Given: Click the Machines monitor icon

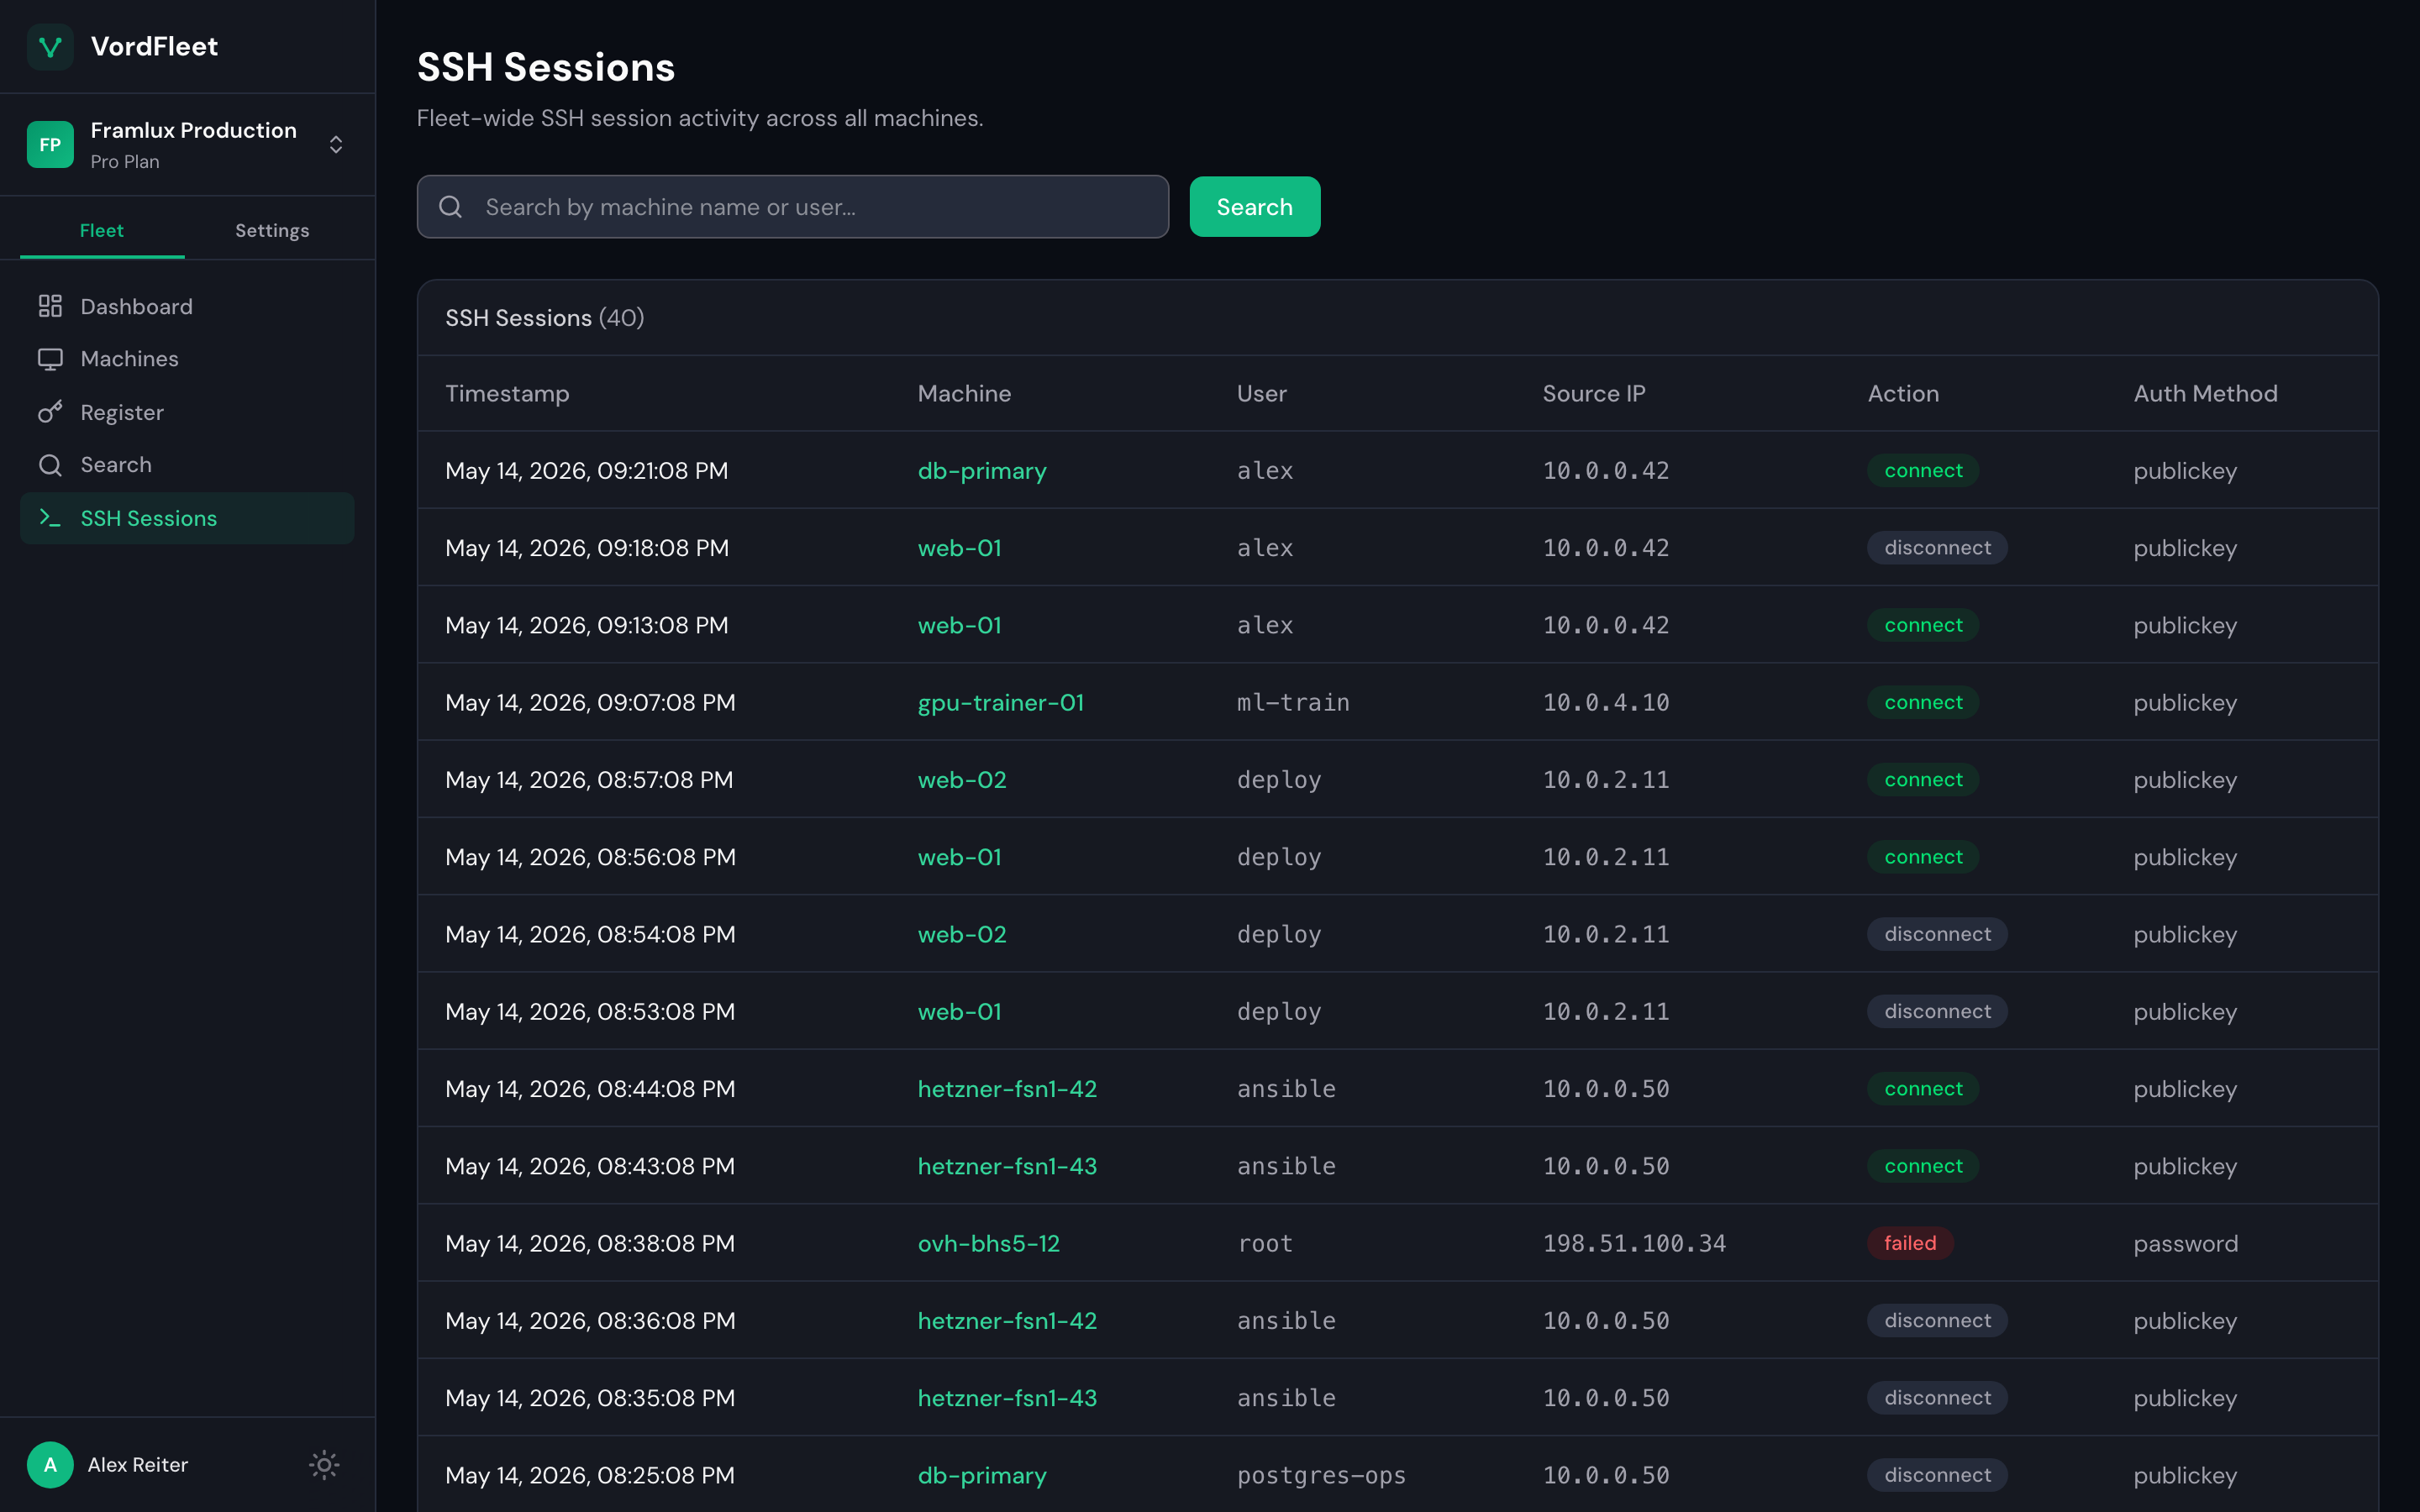Looking at the screenshot, I should pyautogui.click(x=50, y=359).
